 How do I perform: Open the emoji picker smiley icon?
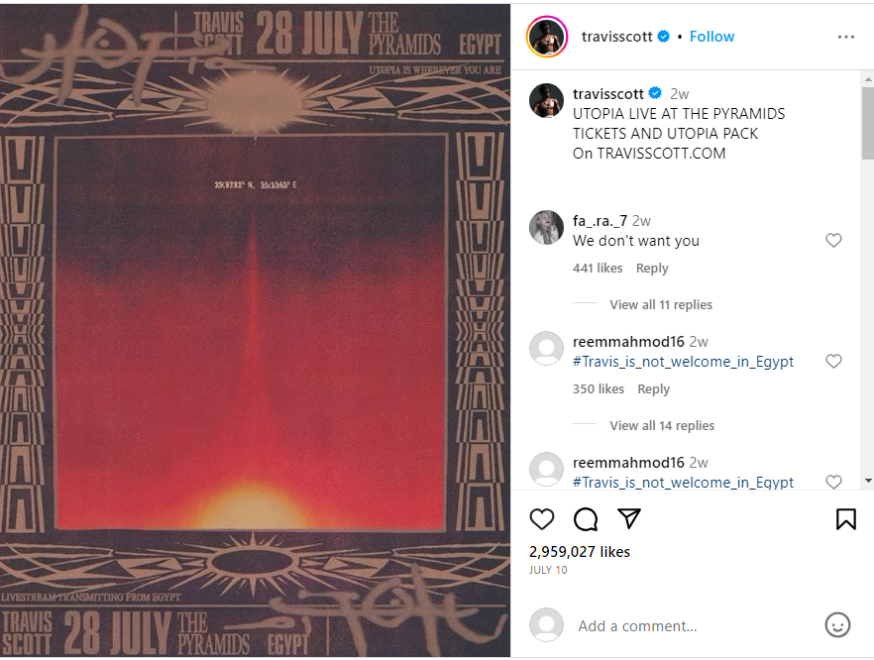[837, 625]
